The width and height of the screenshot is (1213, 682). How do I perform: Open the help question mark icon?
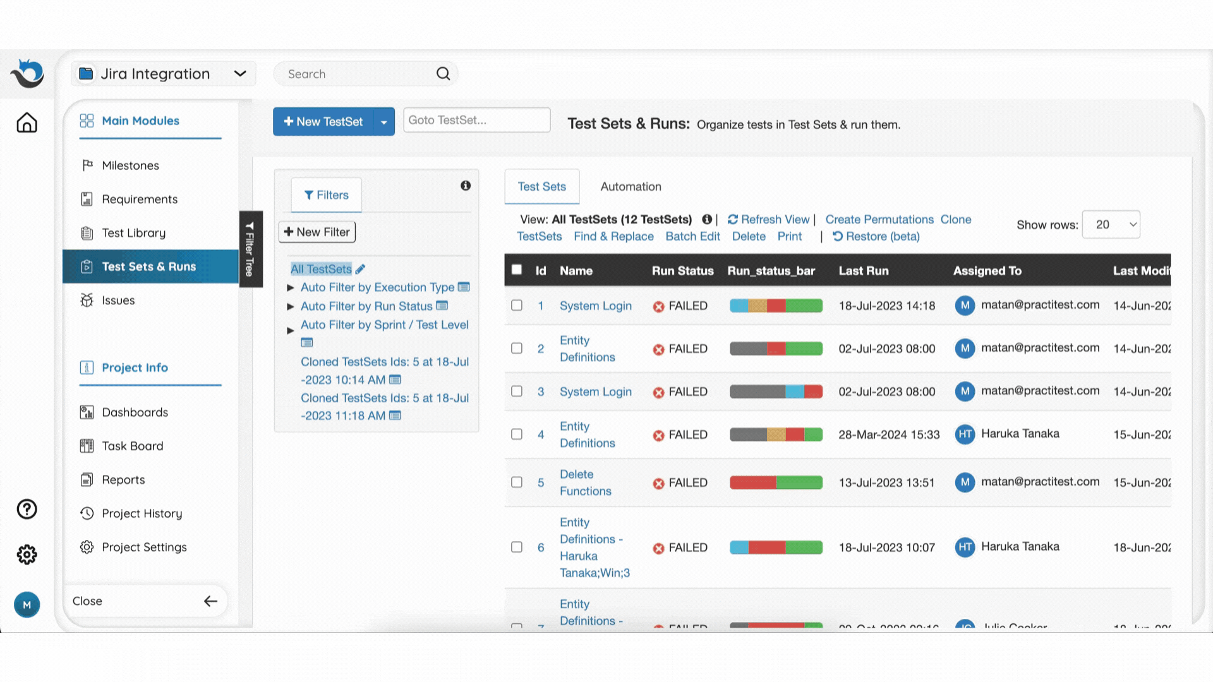tap(27, 509)
